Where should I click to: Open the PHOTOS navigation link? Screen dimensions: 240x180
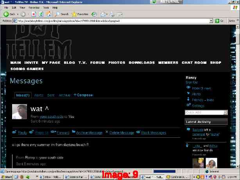(117, 63)
